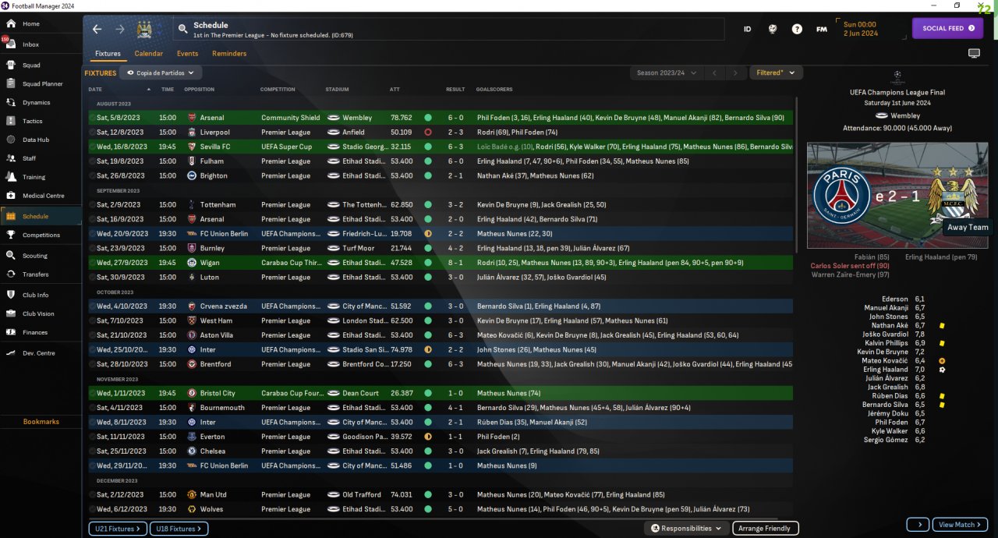This screenshot has width=998, height=538.
Task: Open the Filtered dropdown
Action: pos(776,73)
